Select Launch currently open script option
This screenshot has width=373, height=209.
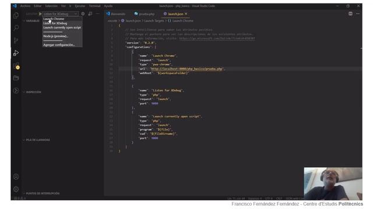click(x=62, y=27)
